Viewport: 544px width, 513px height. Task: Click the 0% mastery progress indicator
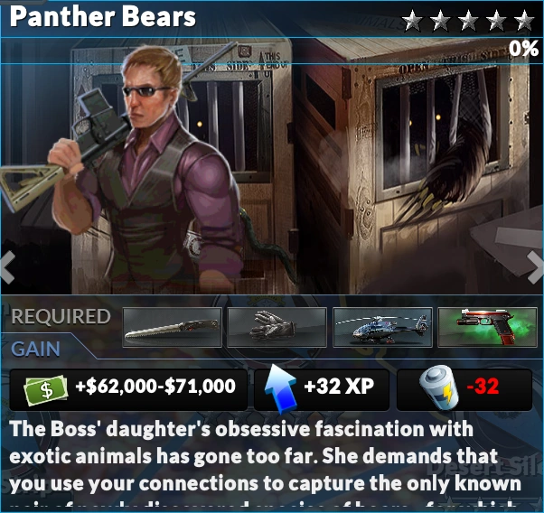pyautogui.click(x=524, y=49)
